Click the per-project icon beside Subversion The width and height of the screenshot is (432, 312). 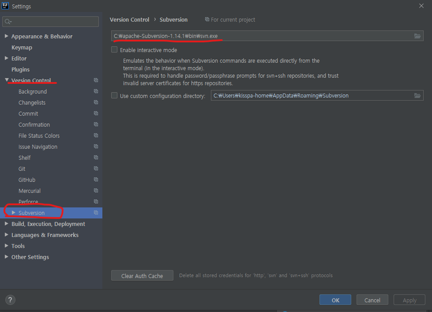click(x=96, y=213)
